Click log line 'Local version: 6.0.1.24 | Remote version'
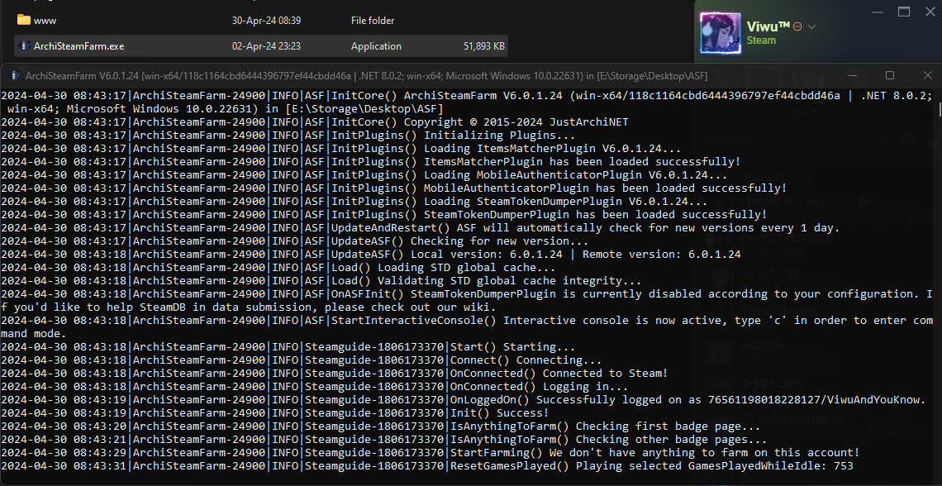 (371, 255)
